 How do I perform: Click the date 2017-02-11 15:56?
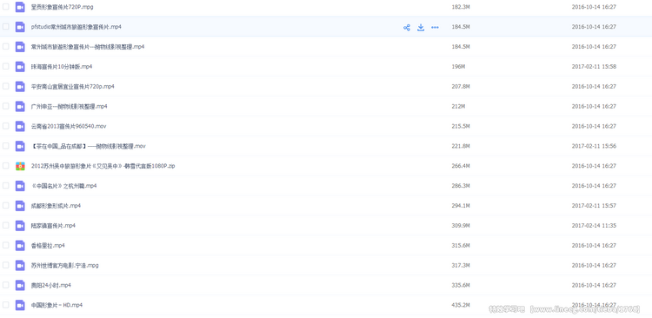(x=594, y=146)
